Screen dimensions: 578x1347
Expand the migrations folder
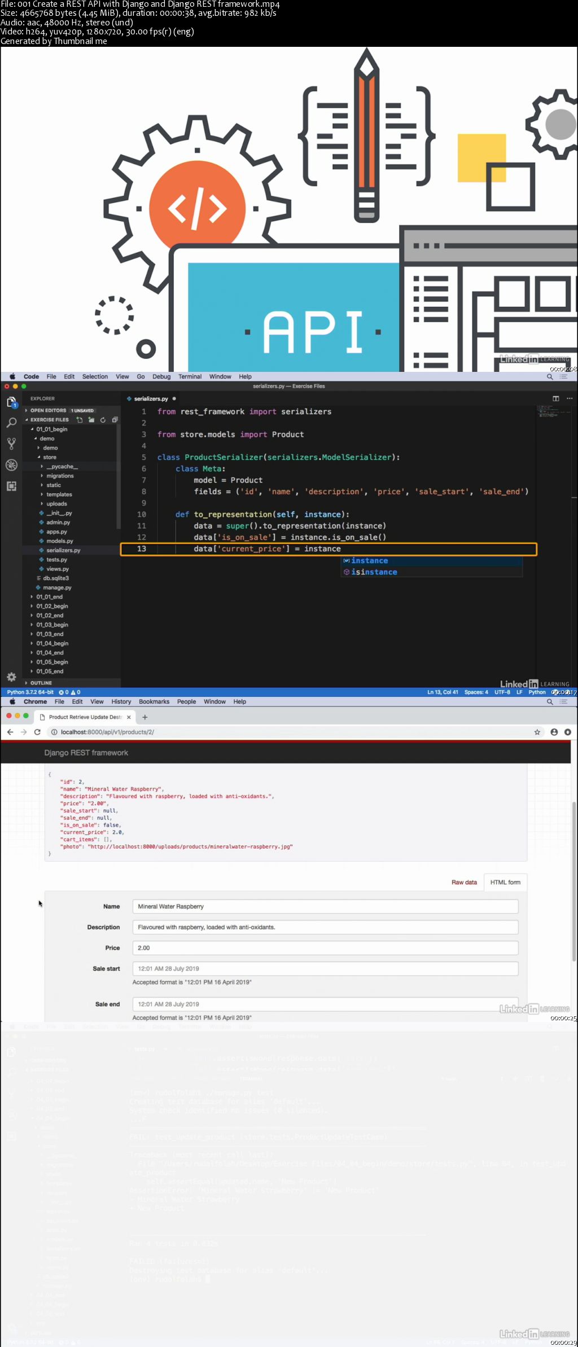point(60,476)
